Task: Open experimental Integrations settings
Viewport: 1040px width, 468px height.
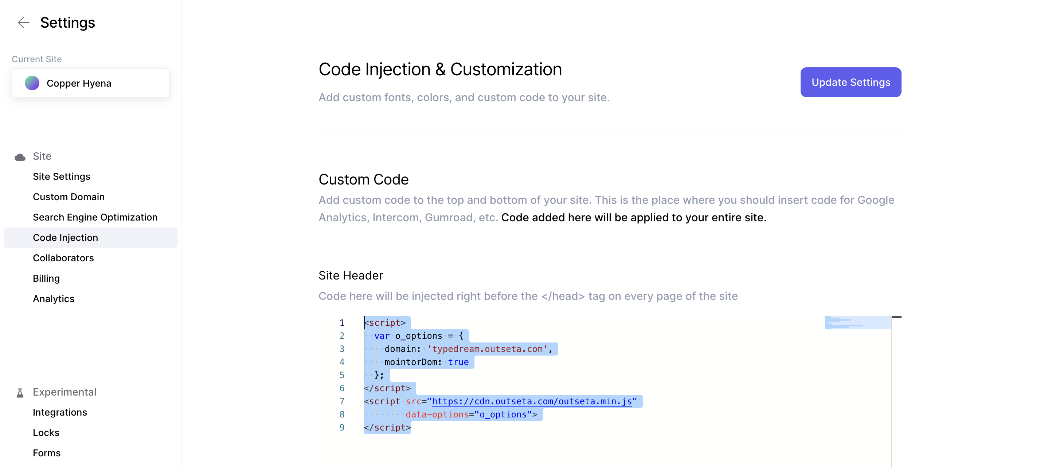Action: coord(60,412)
